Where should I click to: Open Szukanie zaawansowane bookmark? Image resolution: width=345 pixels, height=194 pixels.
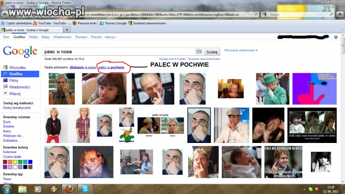(x=147, y=23)
